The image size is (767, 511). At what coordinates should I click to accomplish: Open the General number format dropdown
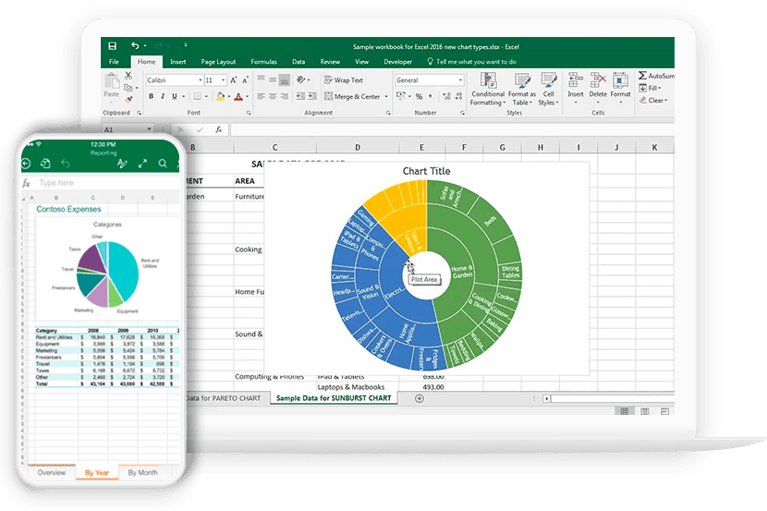(x=460, y=79)
